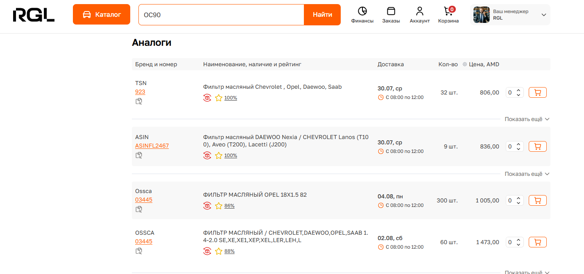
Task: Expand Показать ещё below TSN row
Action: coord(527,119)
